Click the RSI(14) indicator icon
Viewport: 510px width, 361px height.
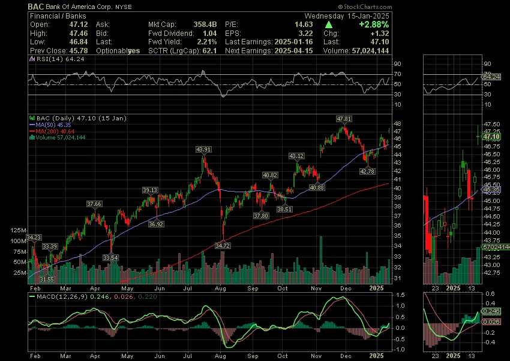[32, 59]
